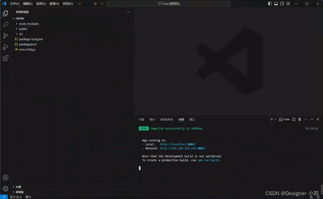Viewport: 323px width, 199px height.
Task: Open the Extensions view
Action: coord(5,58)
